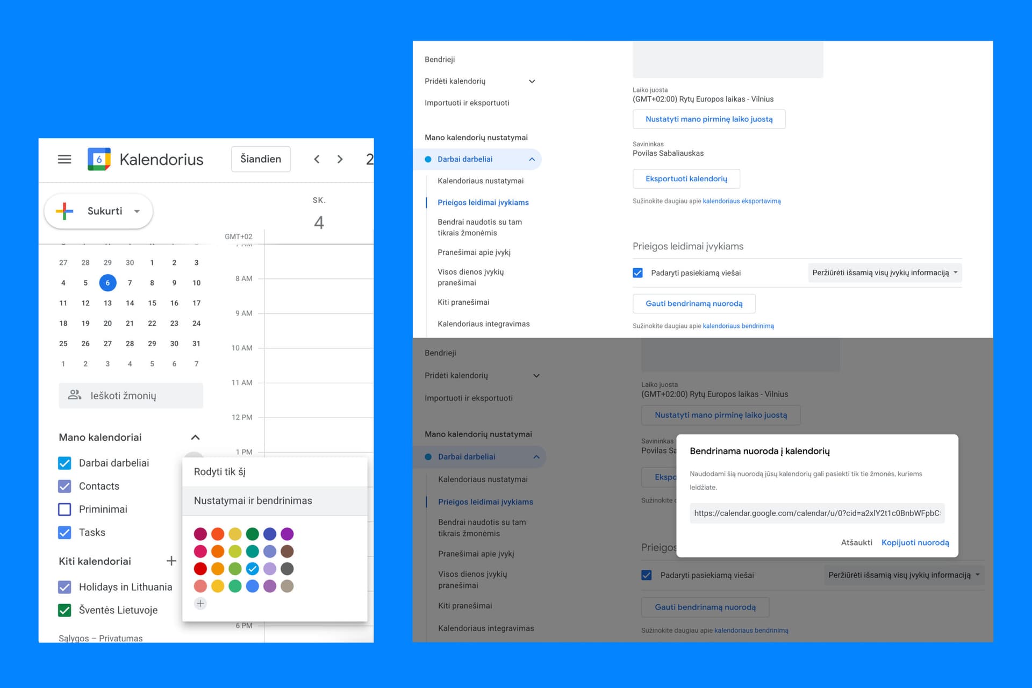Select Nustatymai ir bendrinimas menu item

tap(253, 500)
